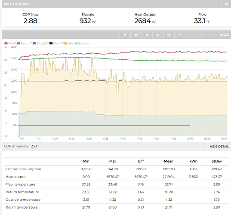Screen dimensions: 231x215
Task: Pan the graph left with the < arrow
Action: (x=201, y=35)
